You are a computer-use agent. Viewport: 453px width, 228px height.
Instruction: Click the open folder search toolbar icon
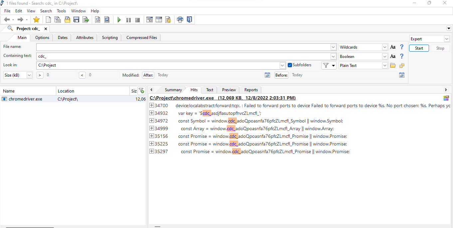[67, 20]
